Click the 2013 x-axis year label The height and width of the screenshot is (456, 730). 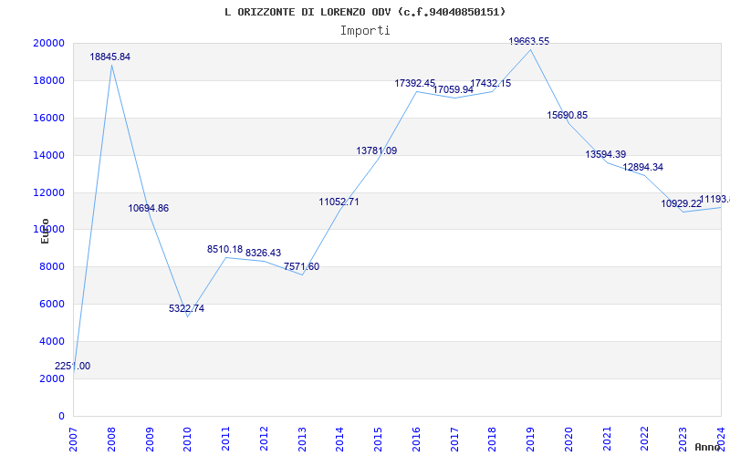302,440
